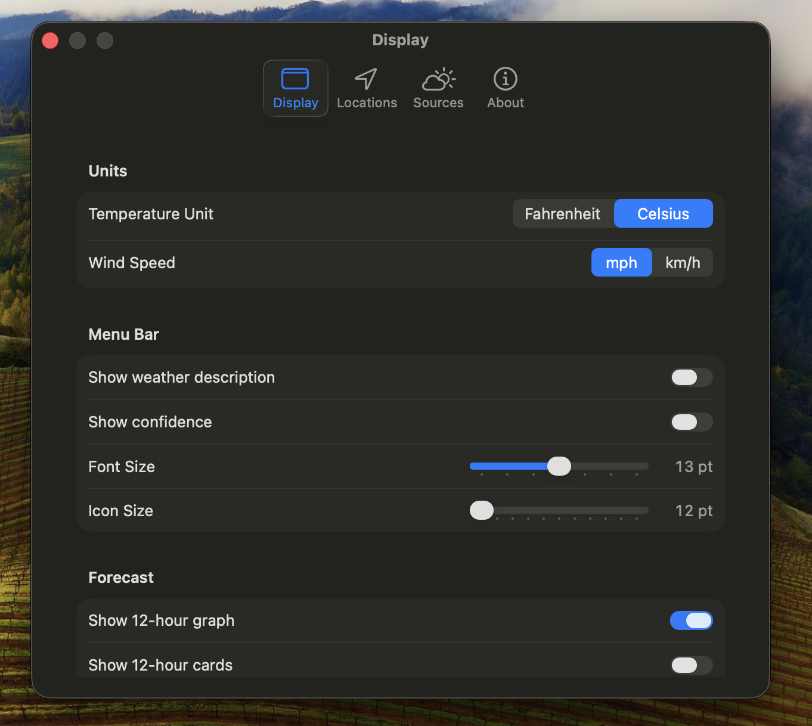Screen dimensions: 812x726
Task: Click the Forecast section heading
Action: pos(121,578)
